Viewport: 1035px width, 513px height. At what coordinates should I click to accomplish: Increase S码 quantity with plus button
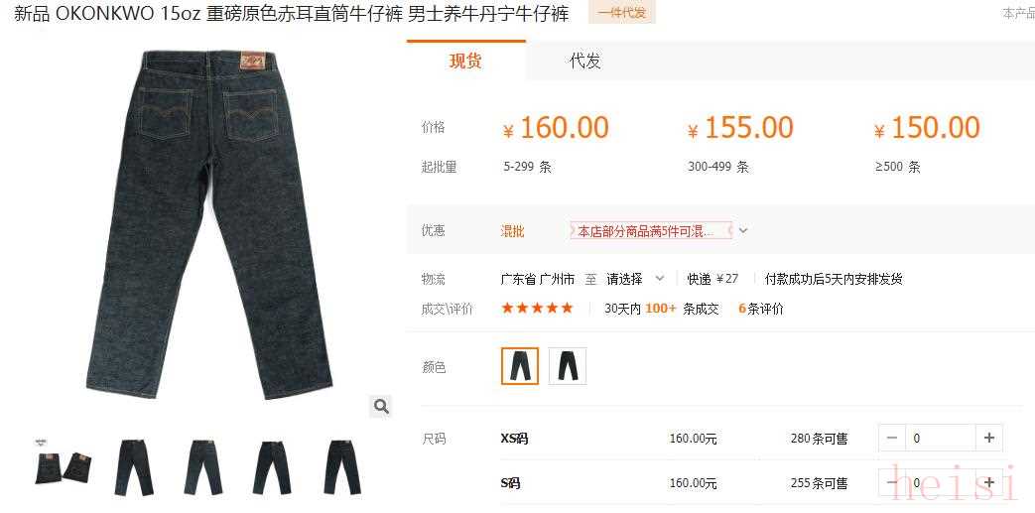pyautogui.click(x=988, y=482)
